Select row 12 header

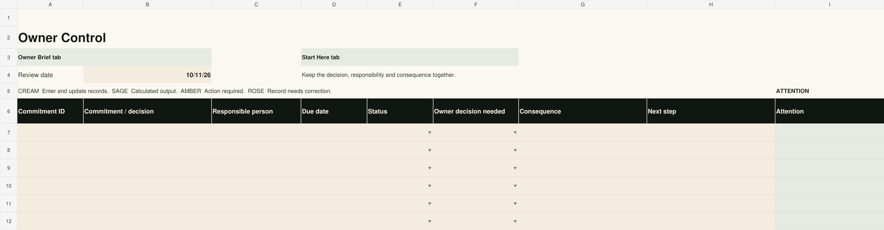(8, 222)
